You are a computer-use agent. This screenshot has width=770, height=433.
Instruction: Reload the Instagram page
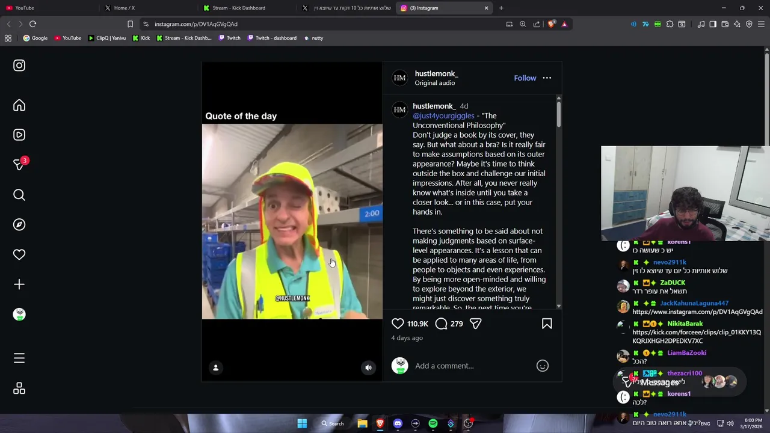32,24
